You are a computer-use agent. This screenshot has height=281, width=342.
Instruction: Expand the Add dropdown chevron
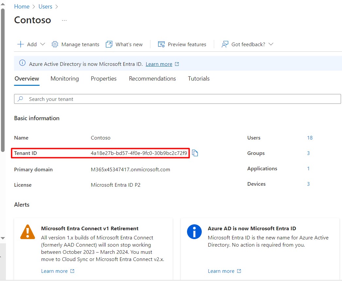(x=43, y=44)
